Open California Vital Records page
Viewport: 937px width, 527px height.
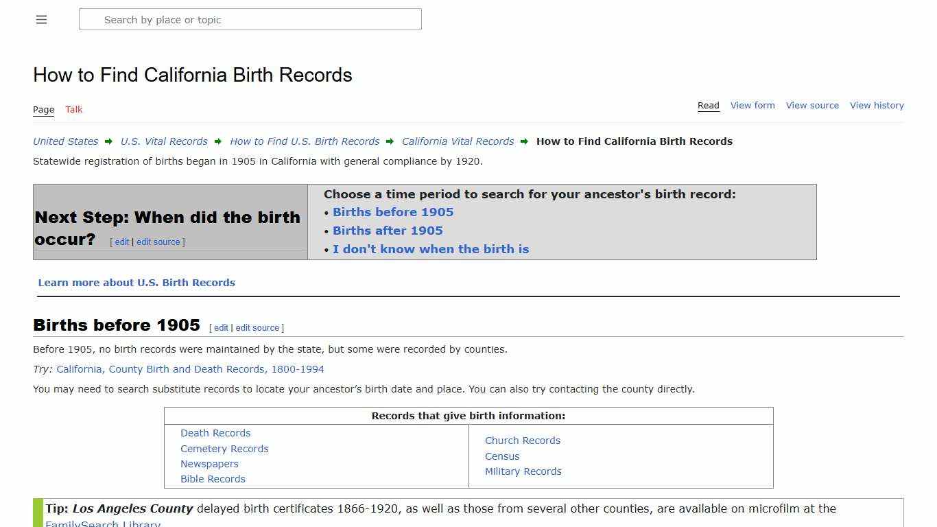point(458,141)
